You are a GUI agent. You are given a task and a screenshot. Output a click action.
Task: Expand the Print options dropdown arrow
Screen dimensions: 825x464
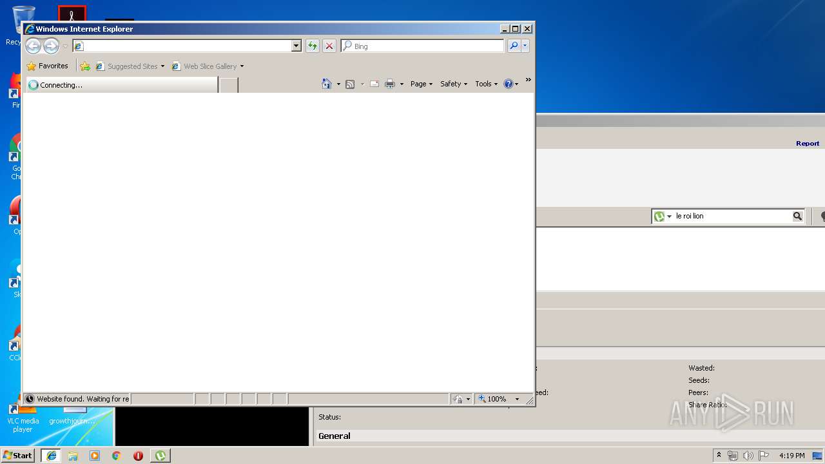[x=402, y=84]
